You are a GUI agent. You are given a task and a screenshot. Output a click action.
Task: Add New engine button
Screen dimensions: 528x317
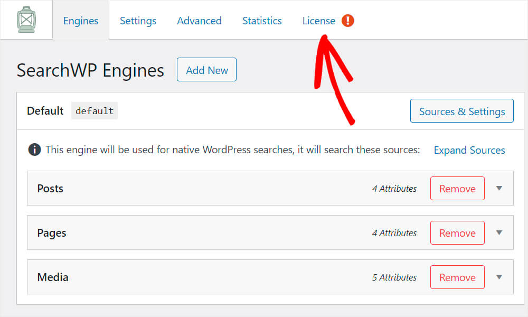tap(207, 70)
